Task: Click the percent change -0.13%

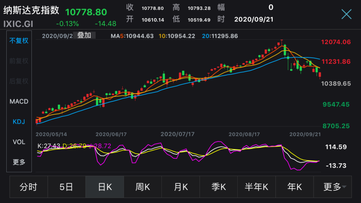Action: click(x=68, y=24)
